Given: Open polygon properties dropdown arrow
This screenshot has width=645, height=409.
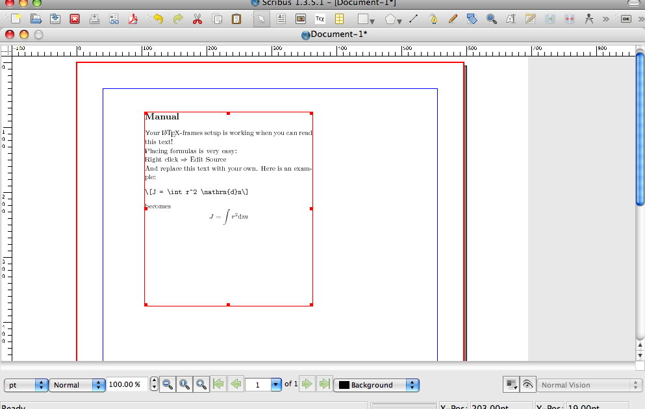Looking at the screenshot, I should coord(399,21).
